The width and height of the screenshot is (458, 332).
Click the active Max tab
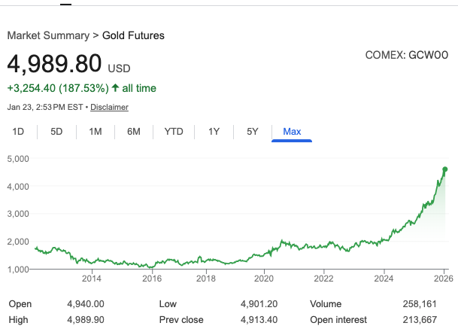tap(292, 132)
